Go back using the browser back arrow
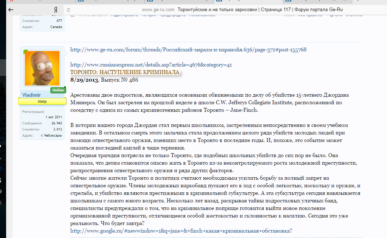The width and height of the screenshot is (387, 238). click(x=11, y=9)
